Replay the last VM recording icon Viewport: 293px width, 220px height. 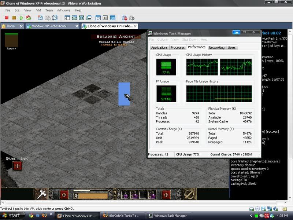tap(132, 18)
